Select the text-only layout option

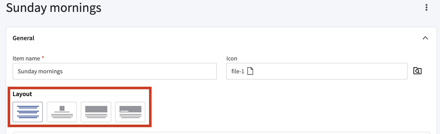click(x=28, y=112)
